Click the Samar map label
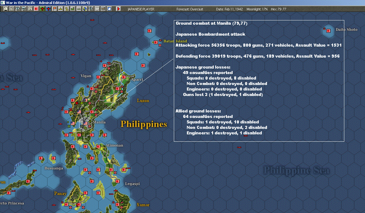Image resolution: width=365 pixels, height=213 pixels. coord(143,205)
